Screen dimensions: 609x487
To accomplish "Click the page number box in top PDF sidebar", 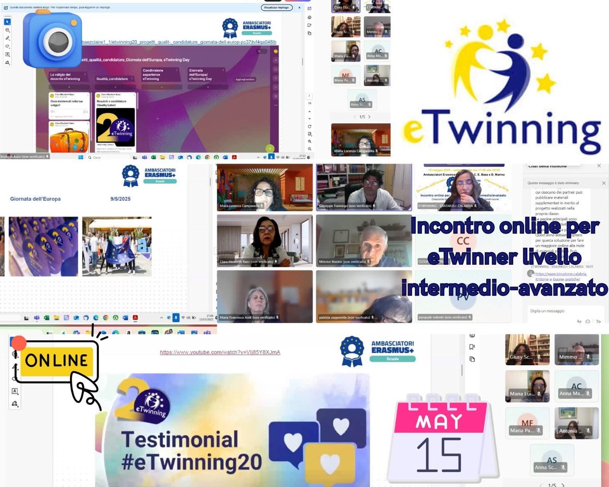I will (310, 96).
